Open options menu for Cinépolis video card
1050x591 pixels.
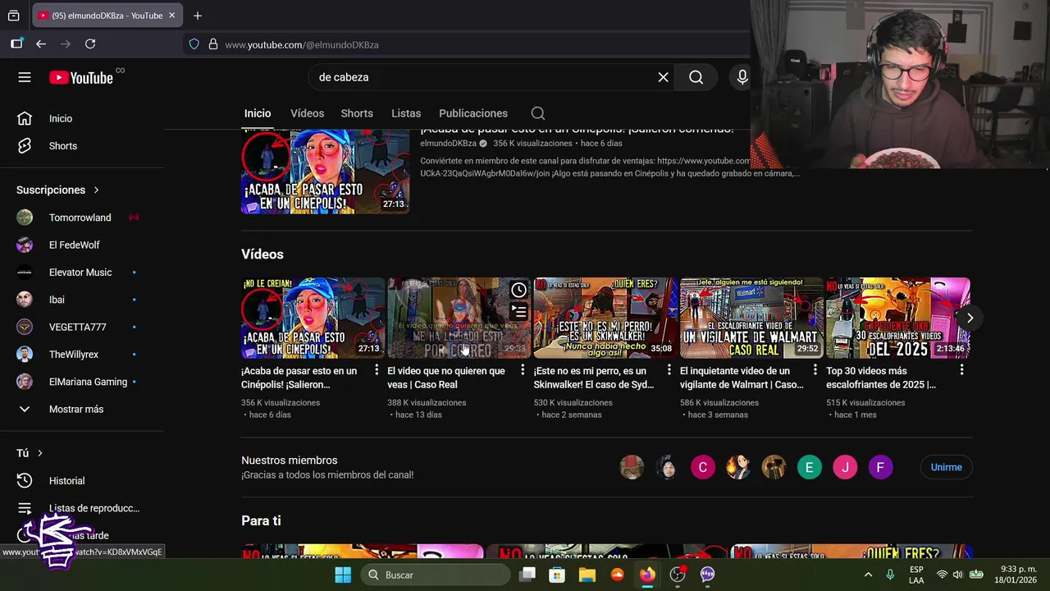pyautogui.click(x=377, y=371)
